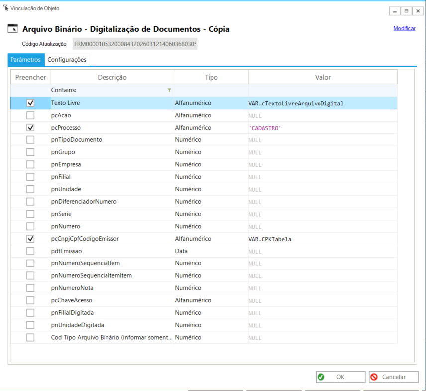Confirm with the OK button
Viewport: 426px width, 391px height.
340,377
